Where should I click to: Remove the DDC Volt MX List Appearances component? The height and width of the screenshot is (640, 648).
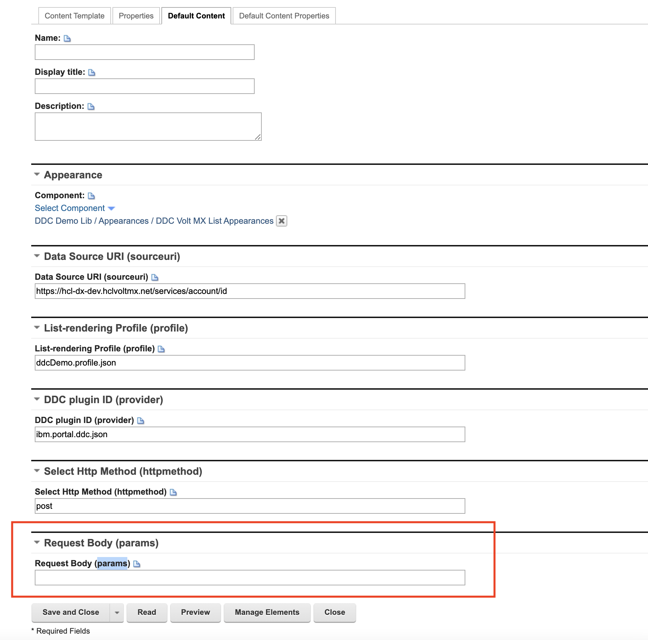(281, 221)
